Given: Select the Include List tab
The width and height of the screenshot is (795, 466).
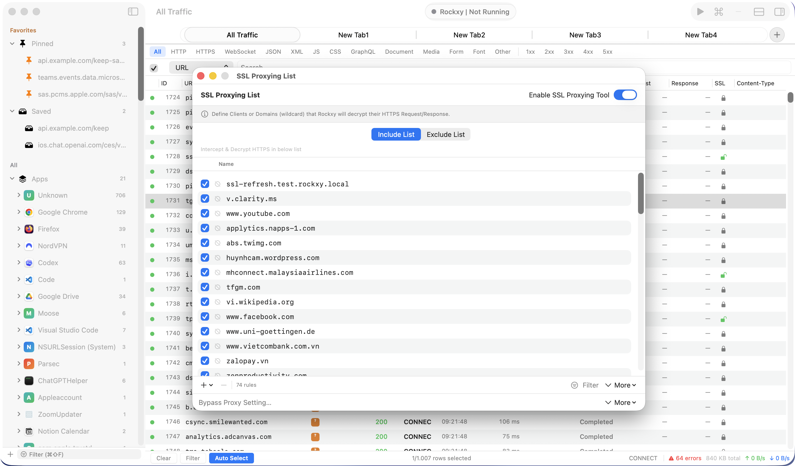Looking at the screenshot, I should pos(396,134).
